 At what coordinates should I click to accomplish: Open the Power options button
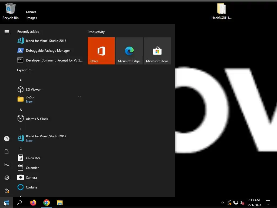[x=7, y=191]
